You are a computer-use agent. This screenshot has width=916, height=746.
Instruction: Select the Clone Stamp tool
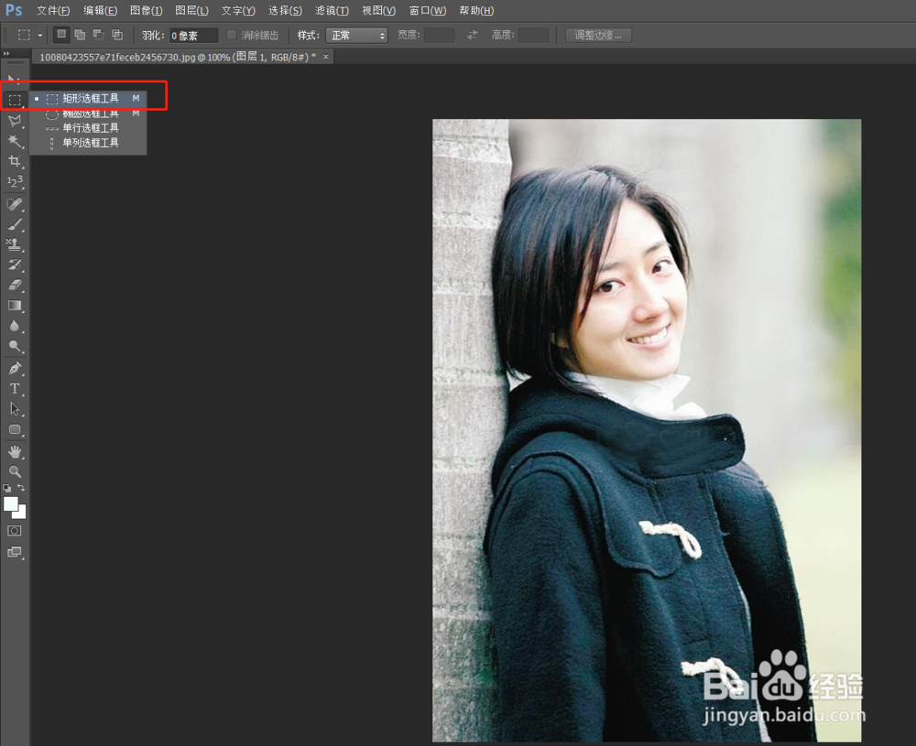pos(14,244)
